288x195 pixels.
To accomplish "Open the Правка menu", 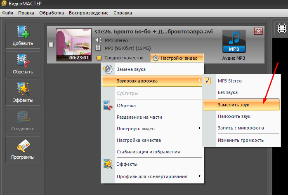I will [x=26, y=13].
